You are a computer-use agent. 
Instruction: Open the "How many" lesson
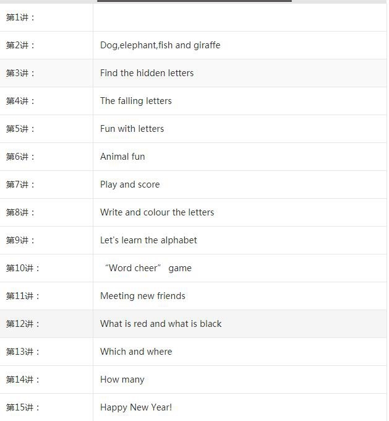[x=122, y=380]
